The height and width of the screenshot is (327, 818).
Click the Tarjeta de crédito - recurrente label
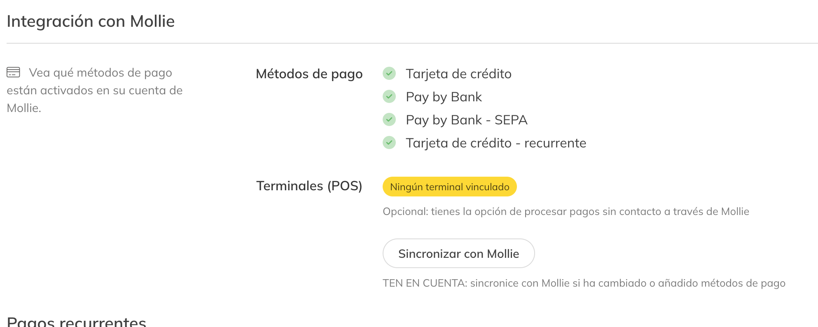[495, 143]
